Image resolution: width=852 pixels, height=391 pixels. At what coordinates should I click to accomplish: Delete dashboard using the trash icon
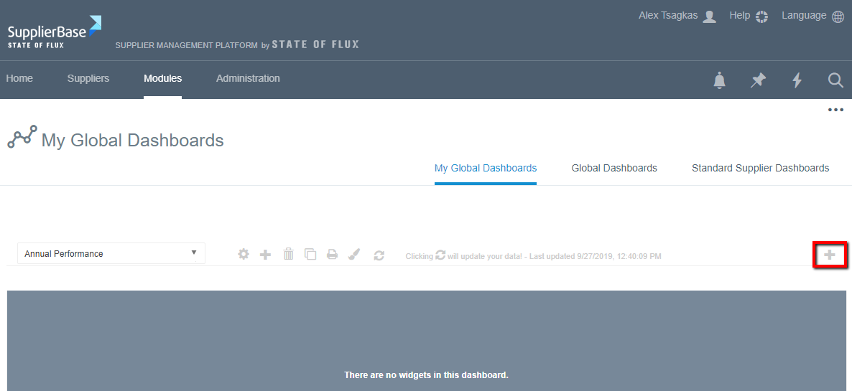pyautogui.click(x=288, y=254)
